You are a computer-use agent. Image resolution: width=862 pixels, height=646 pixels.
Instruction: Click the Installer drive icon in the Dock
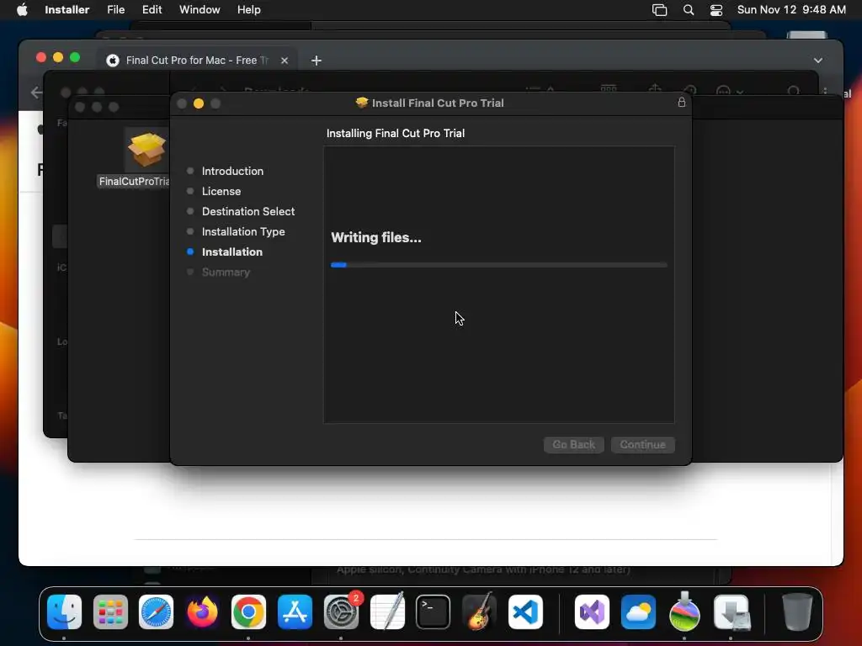[732, 612]
